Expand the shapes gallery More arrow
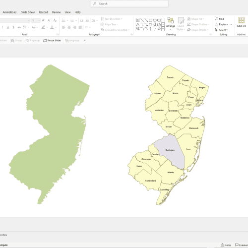Screen dimensions: 248x248 tap(163, 29)
